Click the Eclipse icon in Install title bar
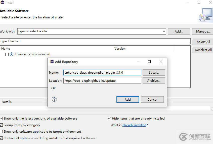This screenshot has height=144, width=213. pyautogui.click(x=3, y=2)
